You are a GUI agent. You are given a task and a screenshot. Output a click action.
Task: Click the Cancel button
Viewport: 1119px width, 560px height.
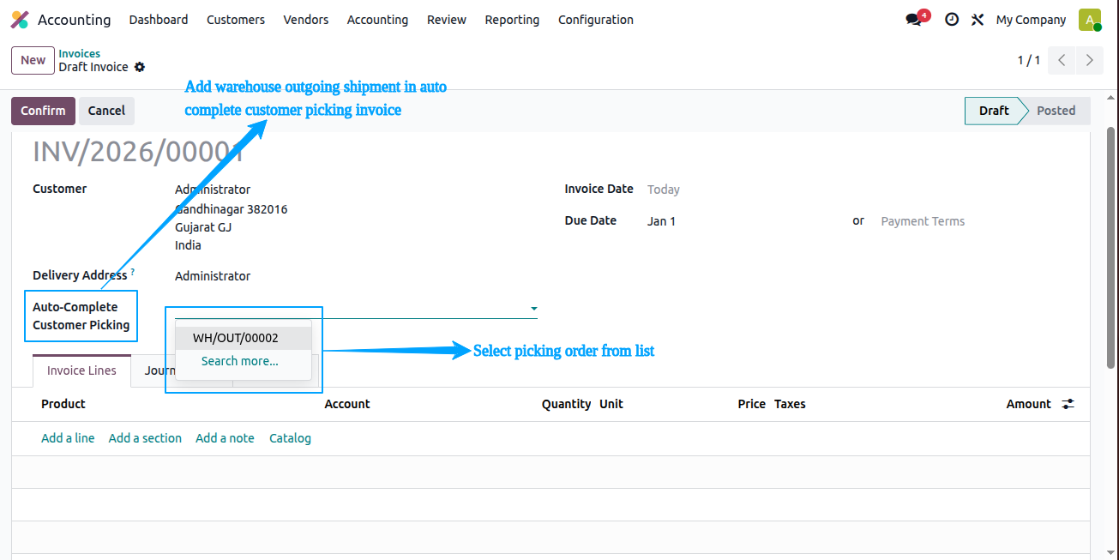click(106, 111)
